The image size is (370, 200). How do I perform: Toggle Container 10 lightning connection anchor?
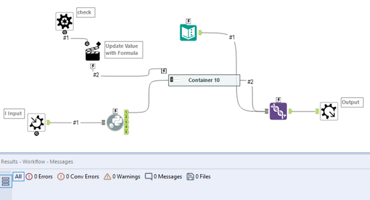(164, 71)
